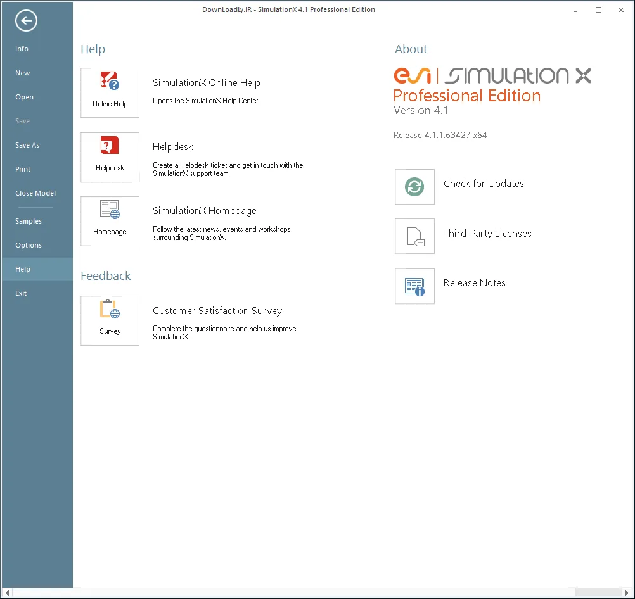
Task: Click the Third-Party Licenses label
Action: pyautogui.click(x=487, y=234)
